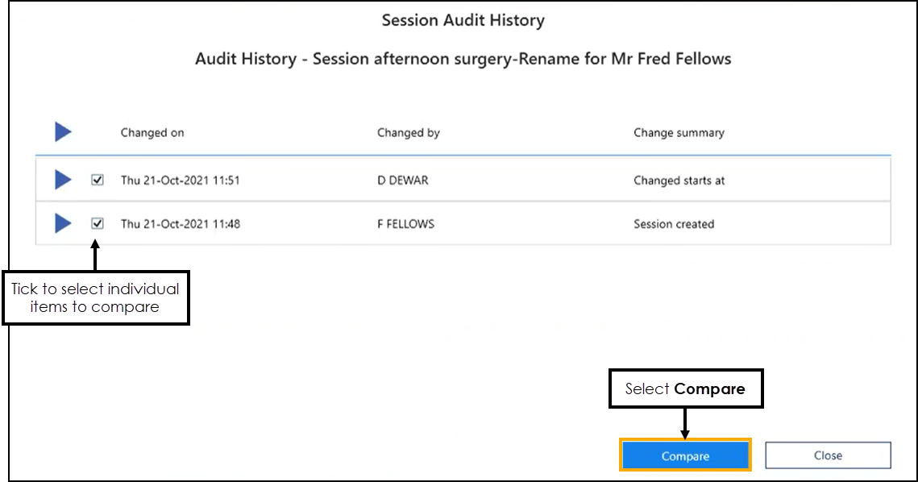
Task: Select the 'Change summary' column header
Action: pyautogui.click(x=679, y=133)
